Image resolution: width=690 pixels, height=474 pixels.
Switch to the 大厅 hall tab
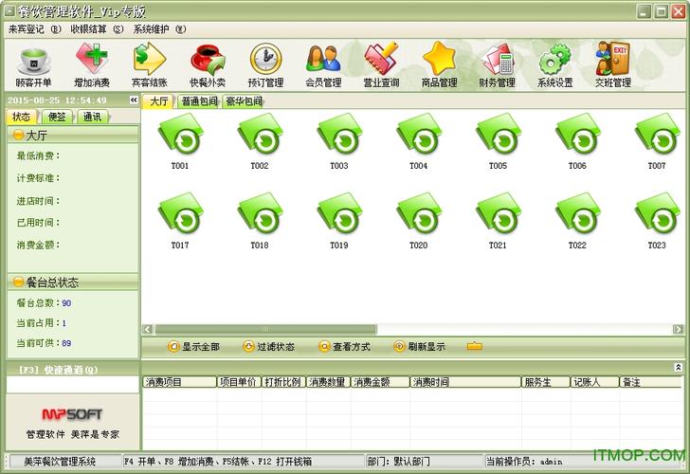tap(159, 101)
